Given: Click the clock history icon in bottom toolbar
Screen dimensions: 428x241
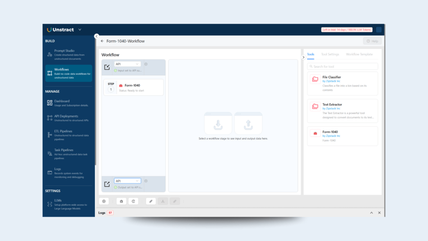Looking at the screenshot, I should click(x=133, y=201).
